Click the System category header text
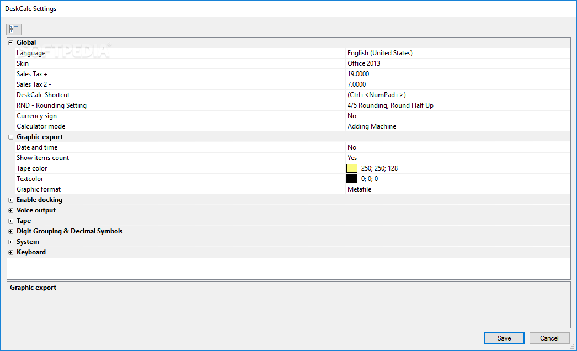 [x=28, y=242]
